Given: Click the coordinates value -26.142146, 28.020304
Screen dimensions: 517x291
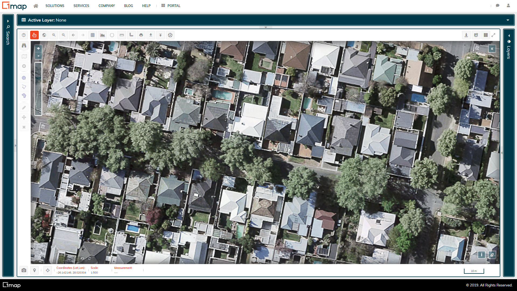Looking at the screenshot, I should (71, 273).
